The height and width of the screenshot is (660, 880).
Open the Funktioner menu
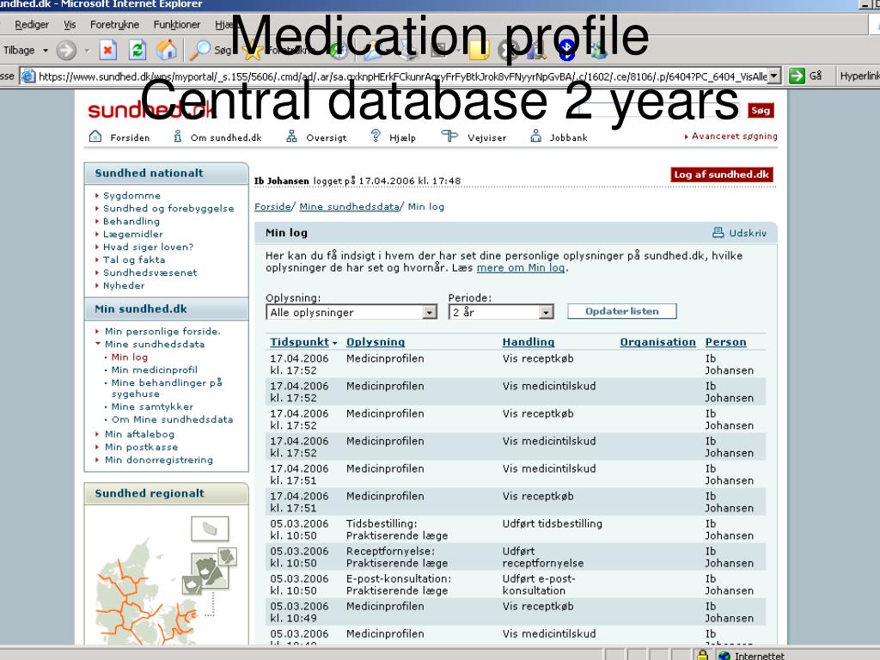(x=177, y=25)
